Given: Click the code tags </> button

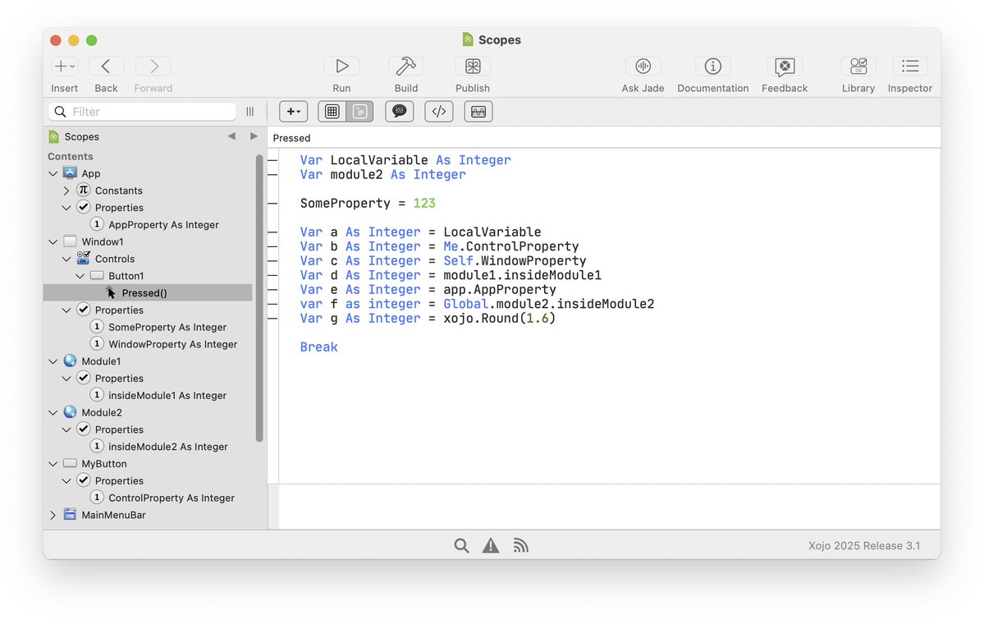Looking at the screenshot, I should point(439,111).
